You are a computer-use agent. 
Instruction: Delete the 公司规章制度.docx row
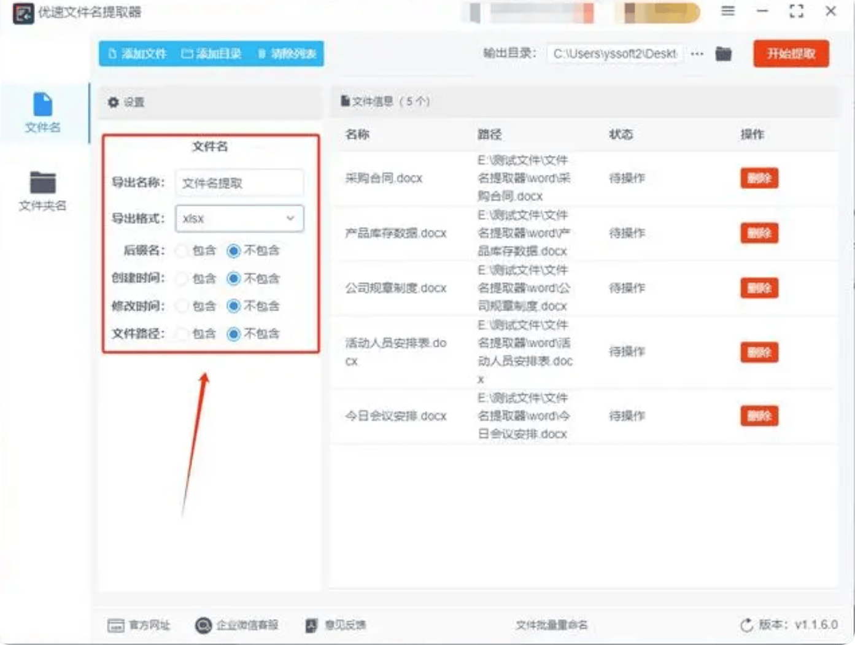759,288
